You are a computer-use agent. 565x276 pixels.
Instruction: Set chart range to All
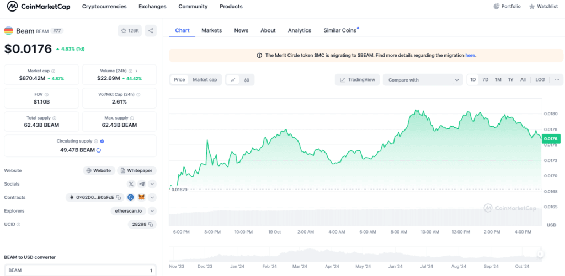pos(523,79)
